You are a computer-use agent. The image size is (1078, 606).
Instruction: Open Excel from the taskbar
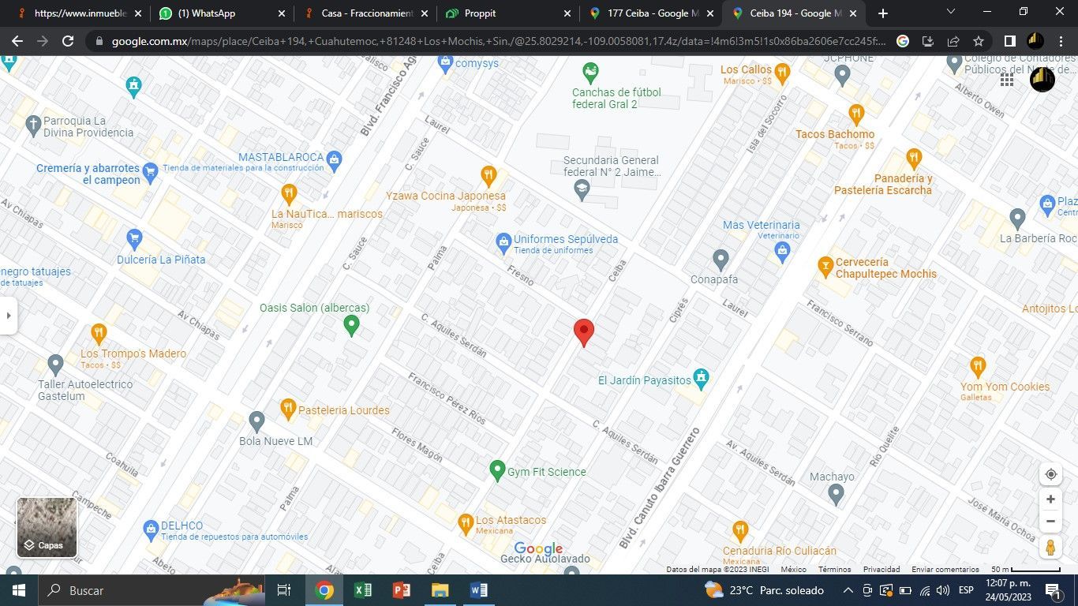tap(363, 590)
